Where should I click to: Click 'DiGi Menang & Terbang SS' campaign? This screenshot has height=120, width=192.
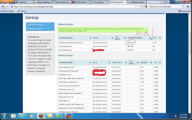coord(69,71)
